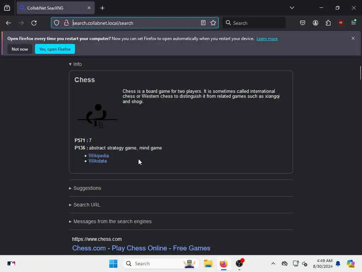Bookmark this page with star icon
The width and height of the screenshot is (362, 272).
click(x=213, y=23)
